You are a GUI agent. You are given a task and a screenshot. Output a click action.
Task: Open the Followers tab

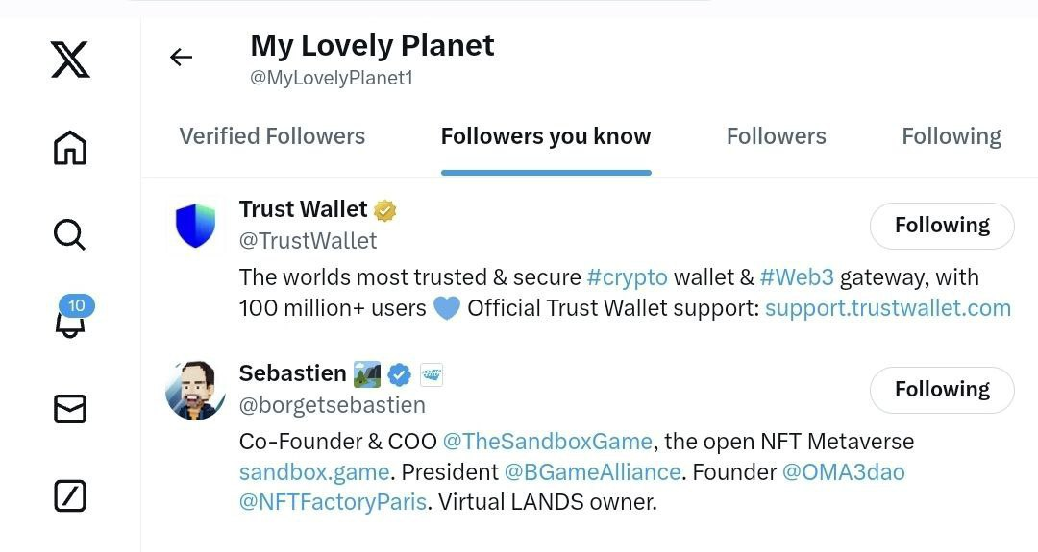[x=776, y=136]
